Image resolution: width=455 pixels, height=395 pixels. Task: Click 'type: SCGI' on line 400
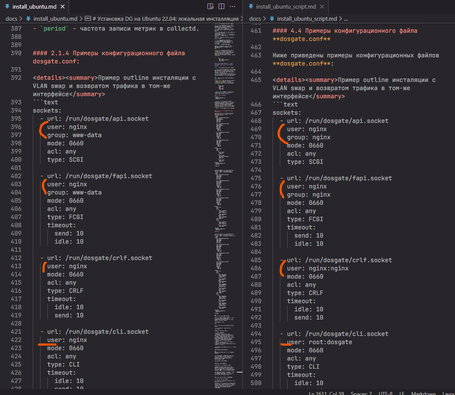coord(65,160)
